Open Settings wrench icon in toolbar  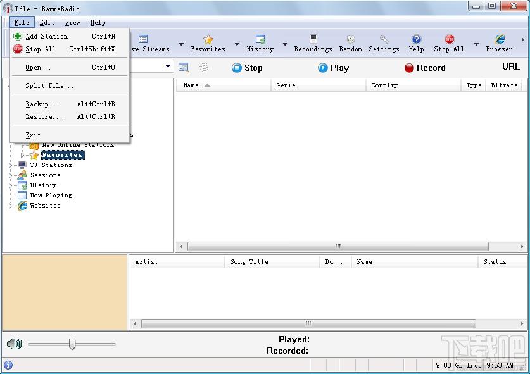tap(384, 39)
